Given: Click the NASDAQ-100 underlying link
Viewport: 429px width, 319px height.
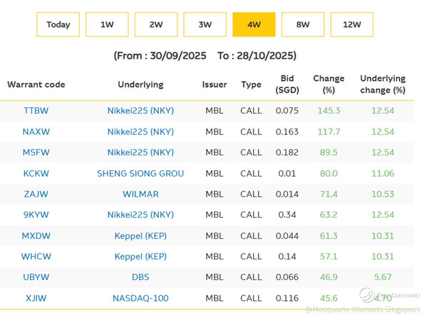Looking at the screenshot, I should click(x=140, y=298).
